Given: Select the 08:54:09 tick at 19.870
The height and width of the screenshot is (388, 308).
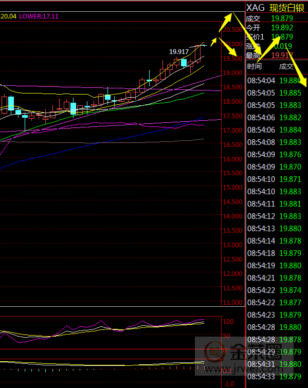Looking at the screenshot, I should click(x=275, y=167).
